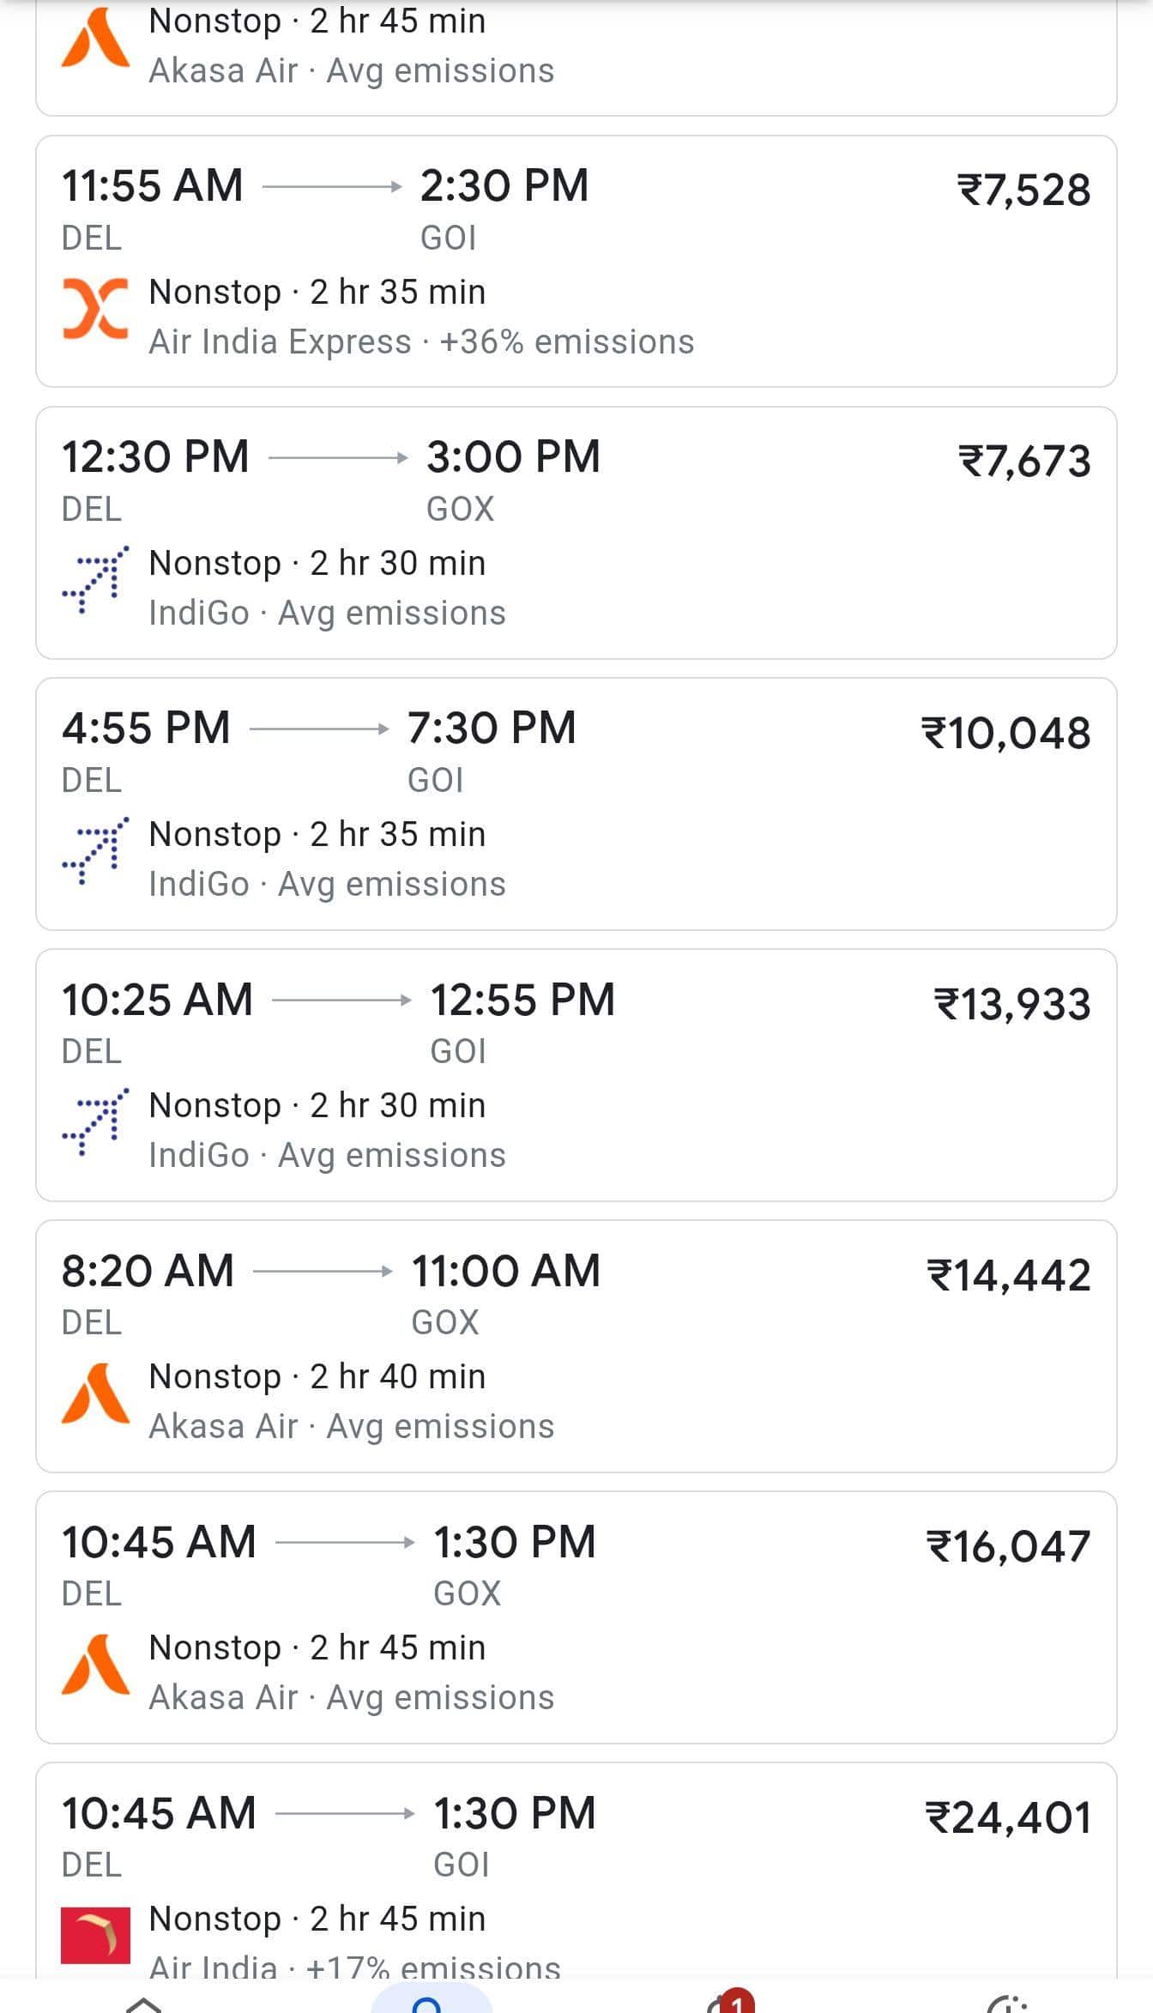Tap the red Air India logo

[x=95, y=1935]
